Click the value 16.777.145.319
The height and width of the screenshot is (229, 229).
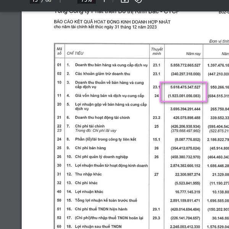[x=187, y=192]
